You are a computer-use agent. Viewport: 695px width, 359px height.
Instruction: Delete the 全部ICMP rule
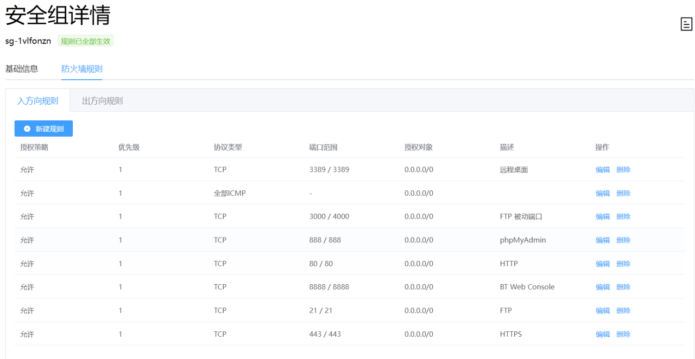[x=623, y=193]
